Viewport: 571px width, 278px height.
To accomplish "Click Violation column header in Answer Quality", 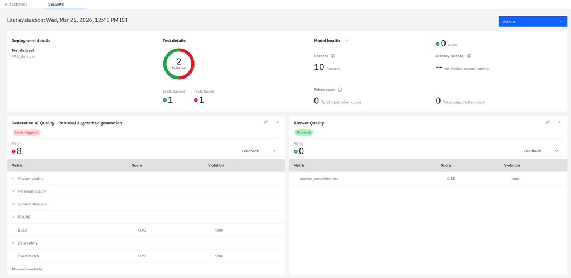I will coord(512,165).
